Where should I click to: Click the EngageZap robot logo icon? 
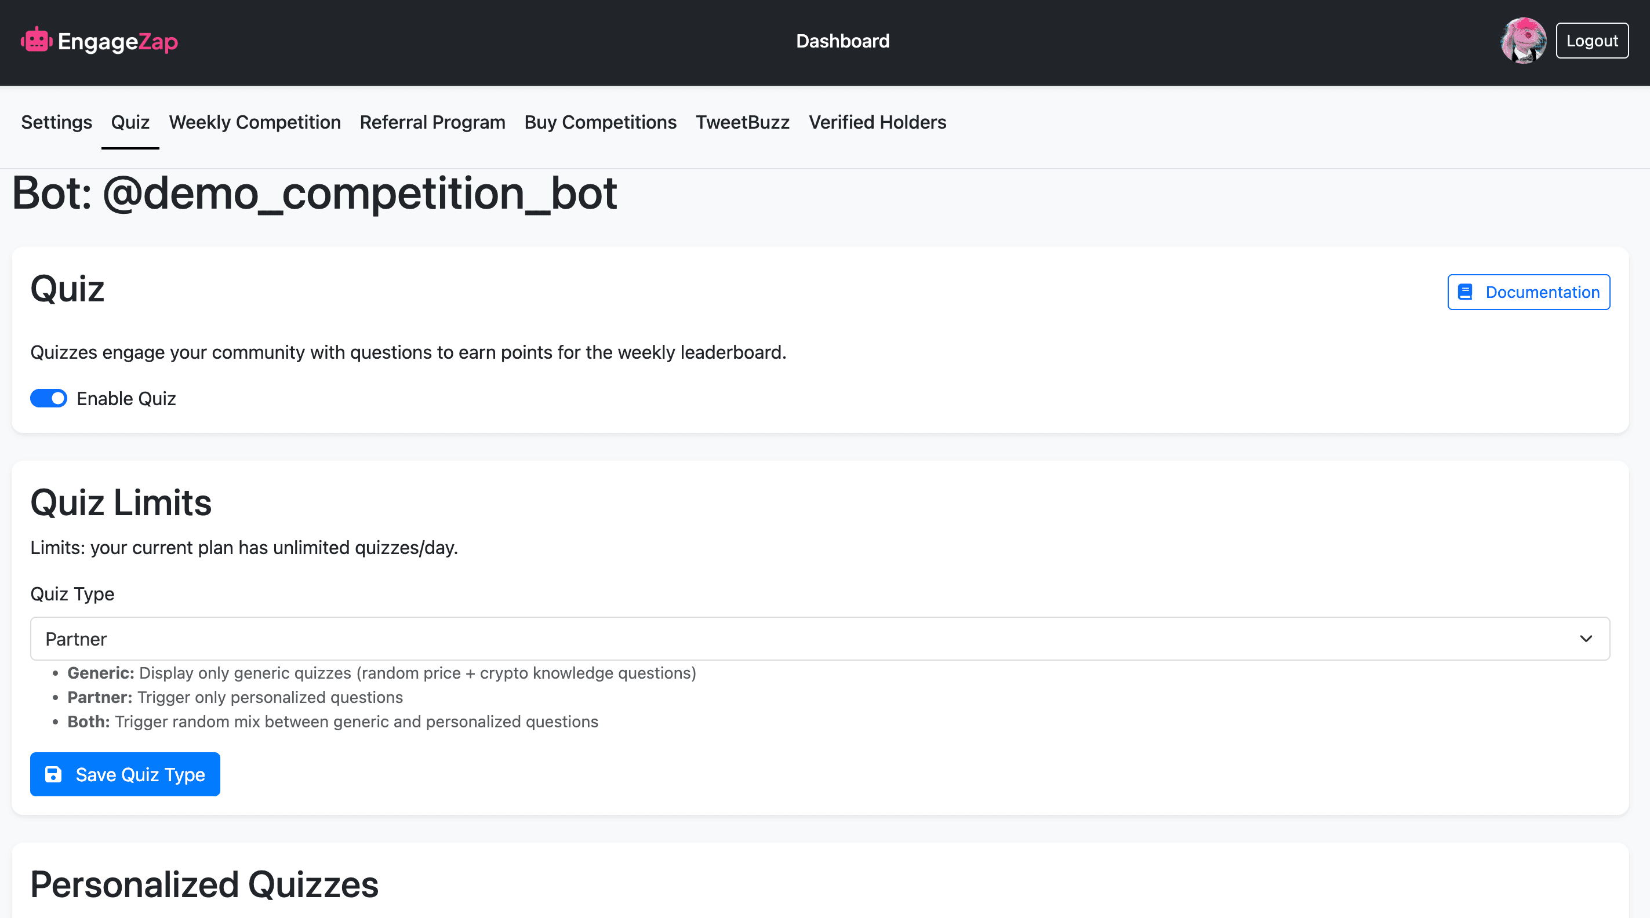(36, 41)
